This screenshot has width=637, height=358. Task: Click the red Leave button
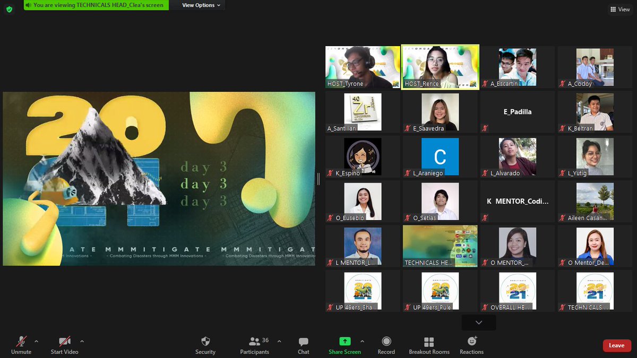click(617, 345)
